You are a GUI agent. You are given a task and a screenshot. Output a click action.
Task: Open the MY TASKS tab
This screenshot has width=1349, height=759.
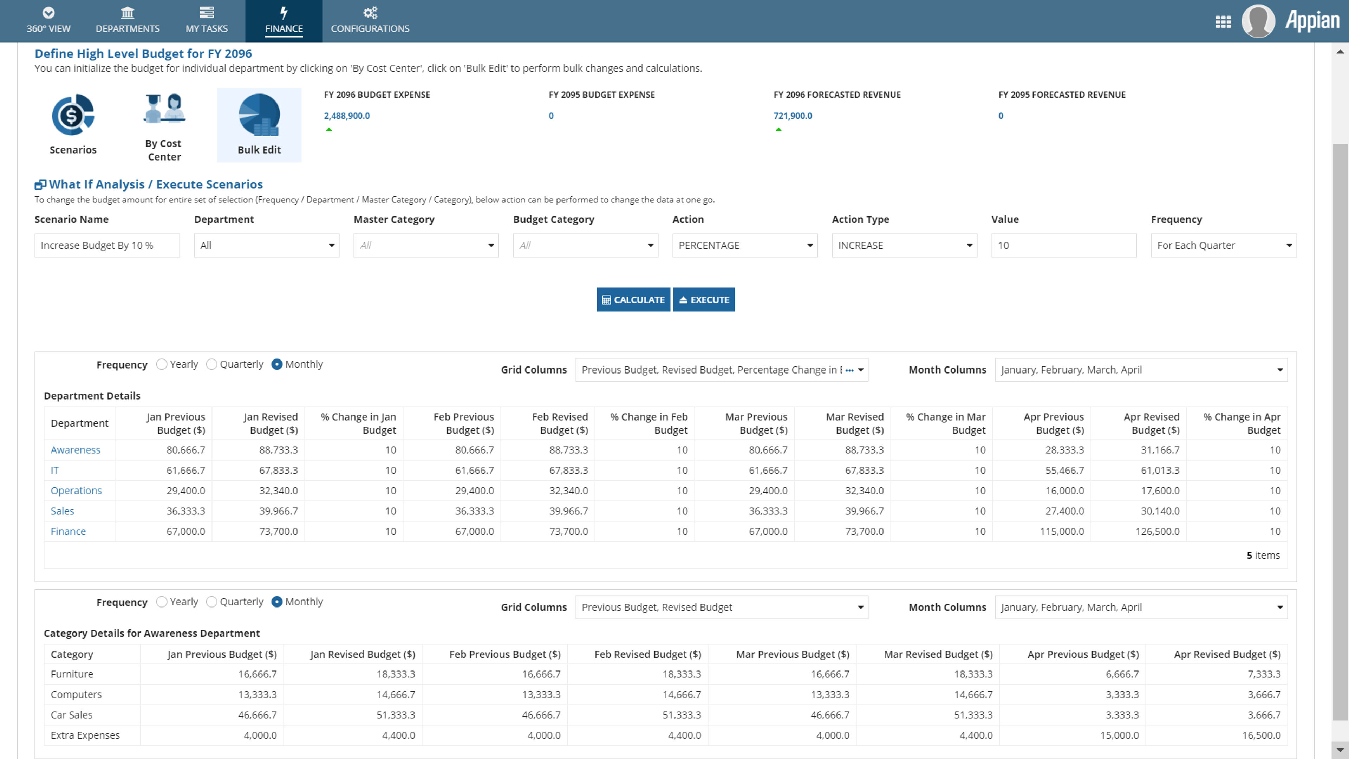(206, 21)
